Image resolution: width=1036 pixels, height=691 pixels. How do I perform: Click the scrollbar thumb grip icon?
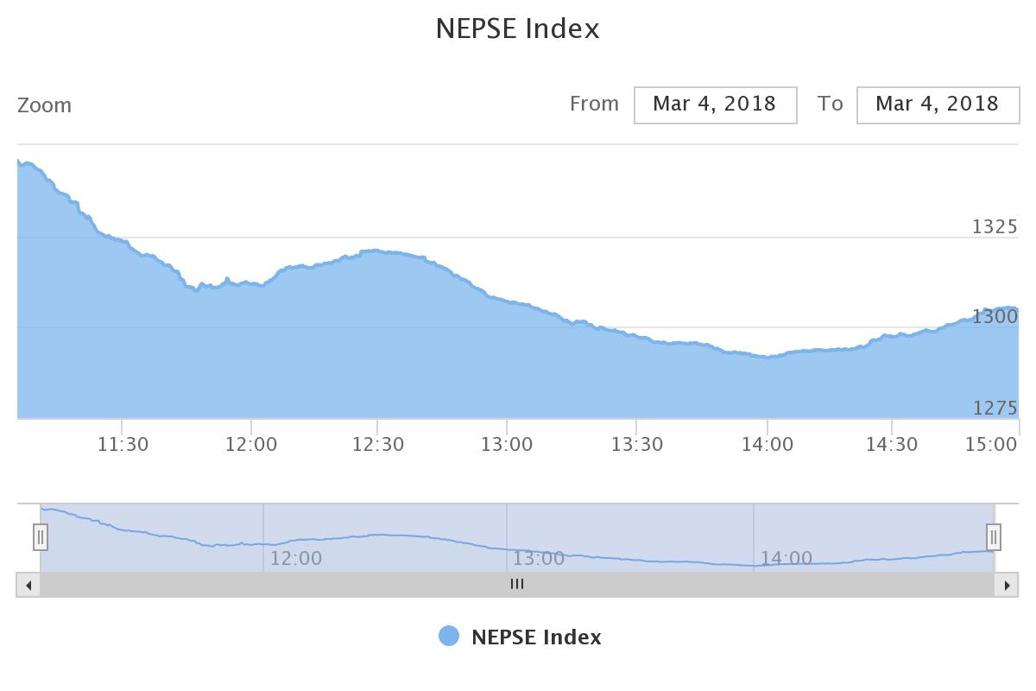517,584
